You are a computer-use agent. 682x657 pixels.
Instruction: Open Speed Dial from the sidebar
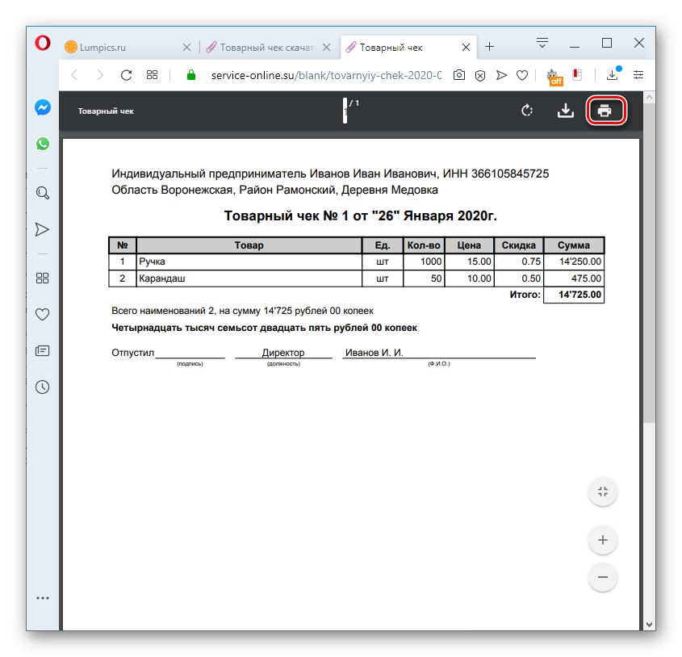[42, 278]
